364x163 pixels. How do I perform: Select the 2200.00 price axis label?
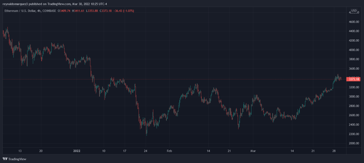tap(354, 134)
